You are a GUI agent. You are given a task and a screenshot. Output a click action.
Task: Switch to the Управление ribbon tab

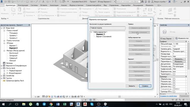click(114, 5)
